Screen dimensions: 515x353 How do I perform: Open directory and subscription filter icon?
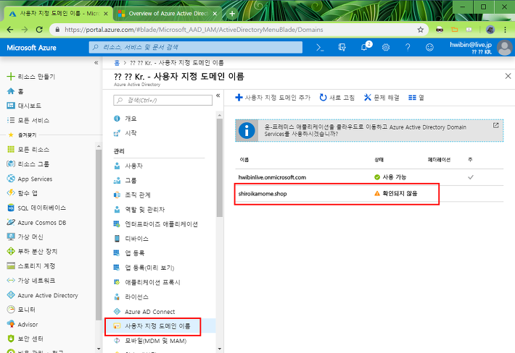(x=342, y=48)
